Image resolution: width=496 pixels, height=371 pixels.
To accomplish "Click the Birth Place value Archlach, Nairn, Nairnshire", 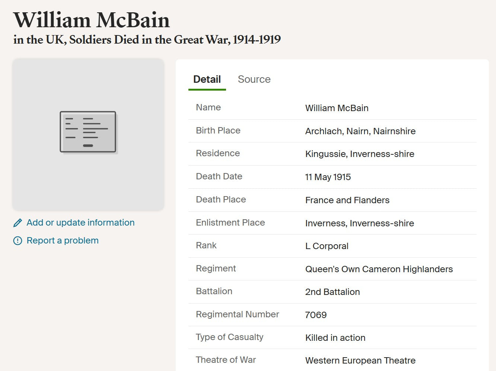I will pos(360,131).
